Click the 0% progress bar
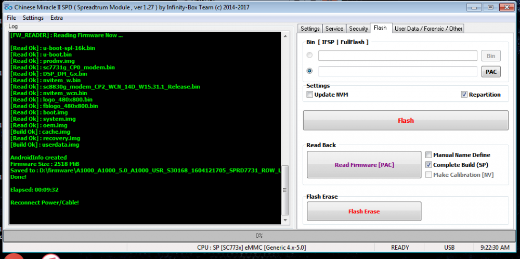Viewport: 520px width, 259px height. point(259,236)
